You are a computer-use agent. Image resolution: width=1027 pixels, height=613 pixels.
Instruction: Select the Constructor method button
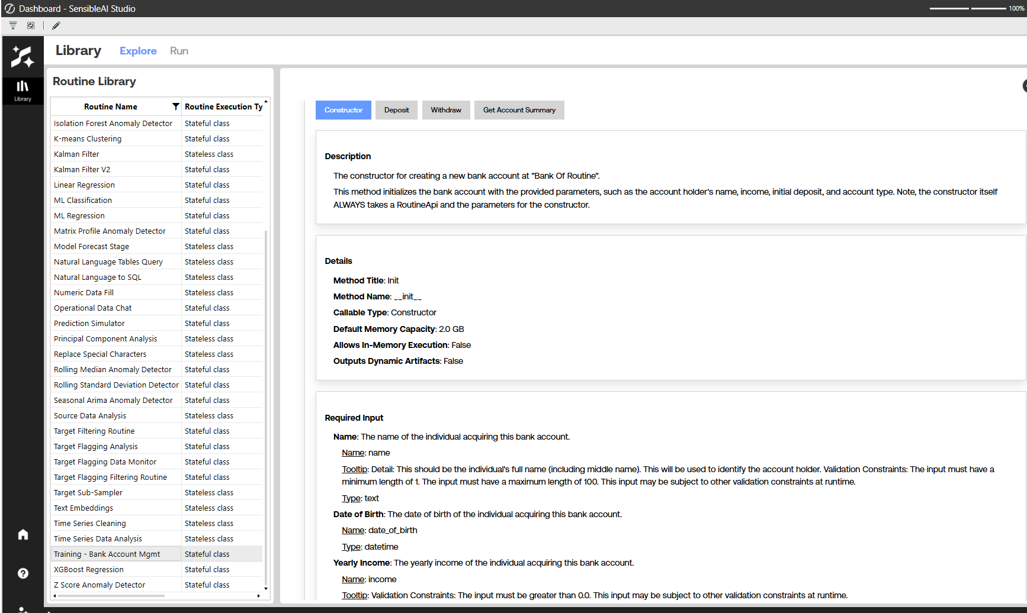343,110
